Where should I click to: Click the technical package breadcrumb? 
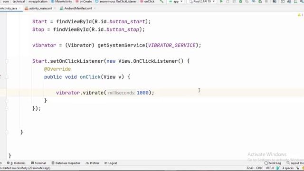(x=19, y=1)
